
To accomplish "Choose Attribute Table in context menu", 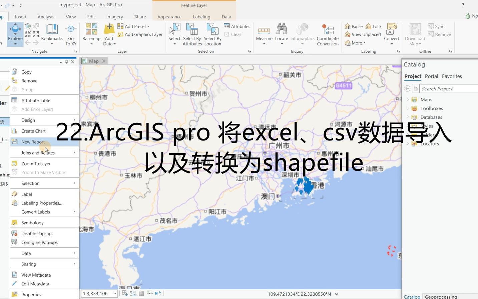I will (44, 100).
